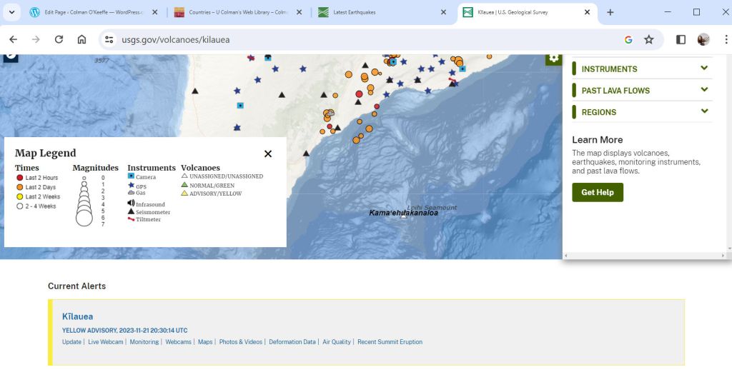The height and width of the screenshot is (372, 732).
Task: Click the address bar URL field
Action: point(357,40)
